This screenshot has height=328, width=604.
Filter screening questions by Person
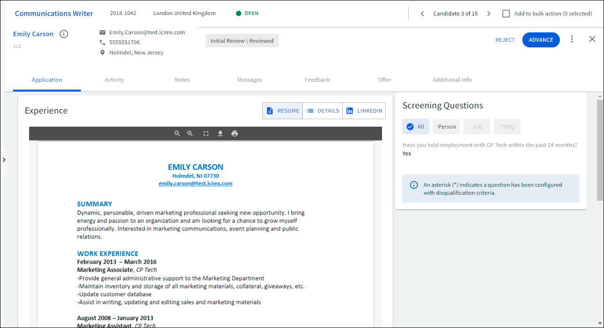pyautogui.click(x=447, y=127)
